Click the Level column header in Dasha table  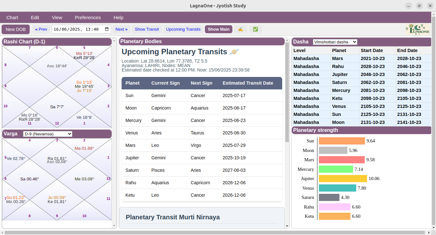pyautogui.click(x=311, y=50)
